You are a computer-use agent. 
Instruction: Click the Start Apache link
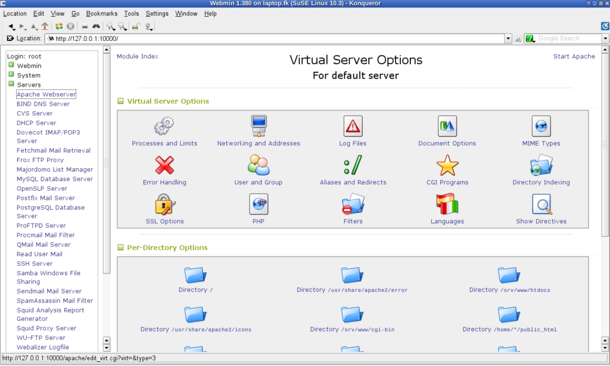click(x=574, y=56)
